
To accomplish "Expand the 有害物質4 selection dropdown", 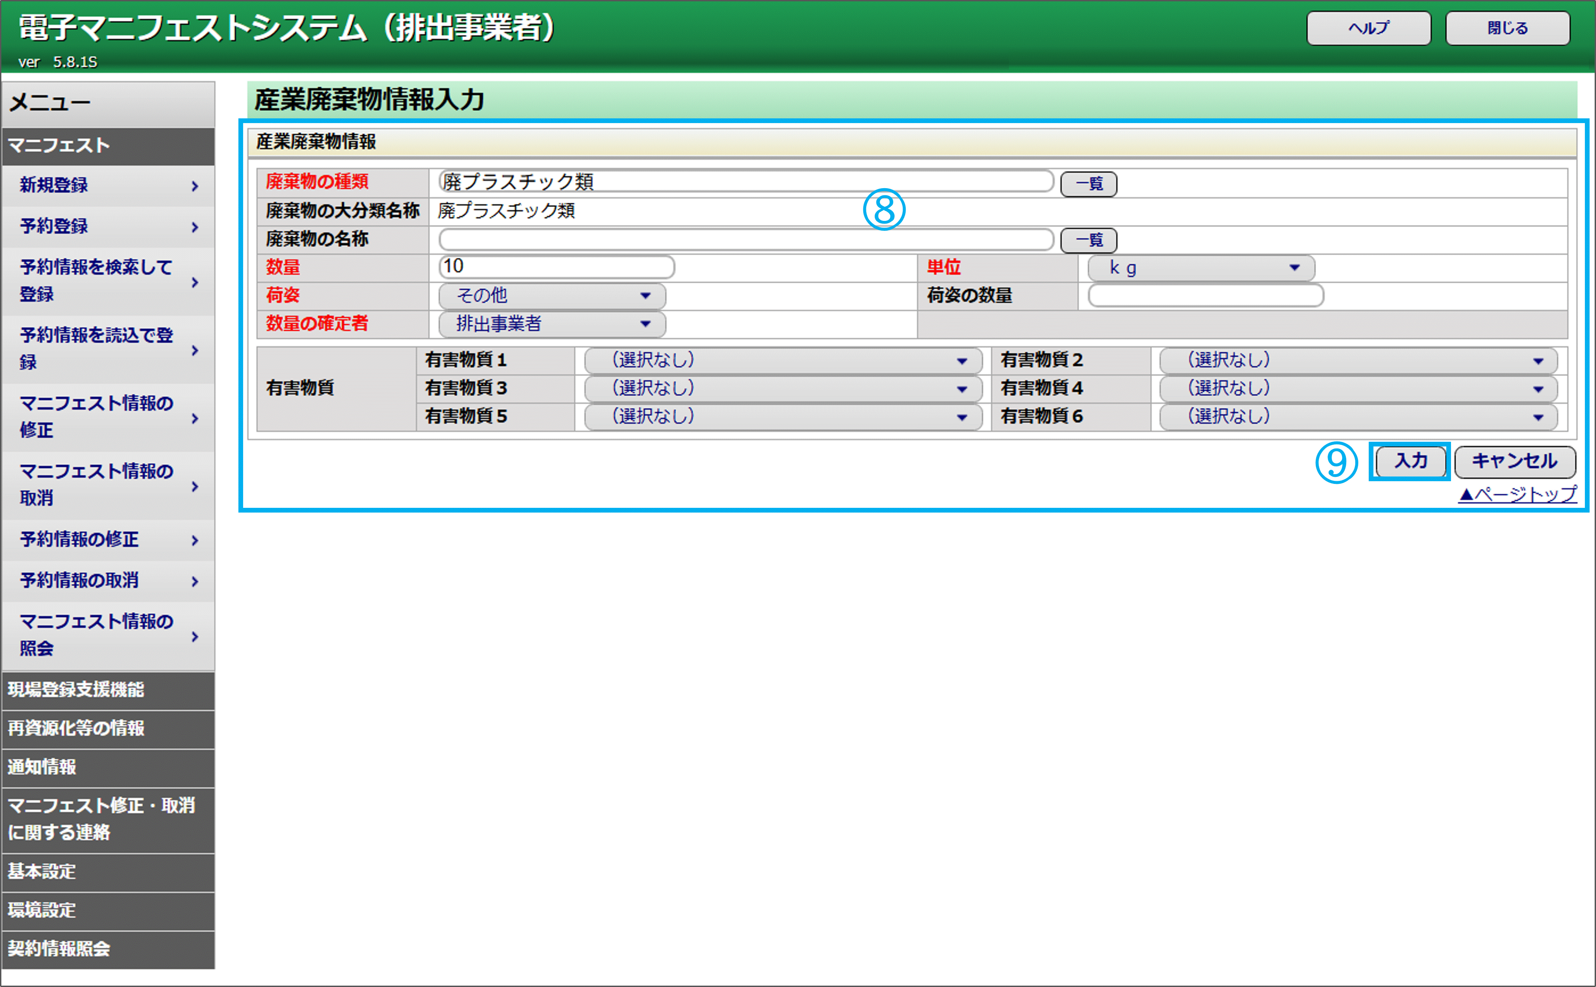I will tap(1358, 388).
